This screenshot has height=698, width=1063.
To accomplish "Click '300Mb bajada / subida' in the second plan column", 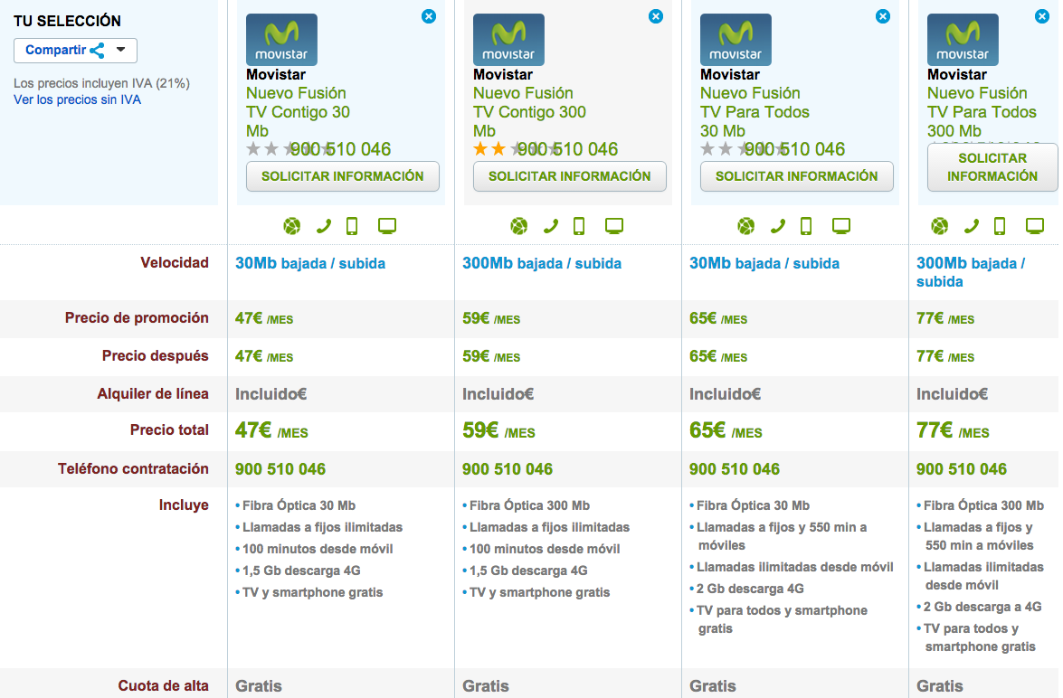I will click(542, 264).
